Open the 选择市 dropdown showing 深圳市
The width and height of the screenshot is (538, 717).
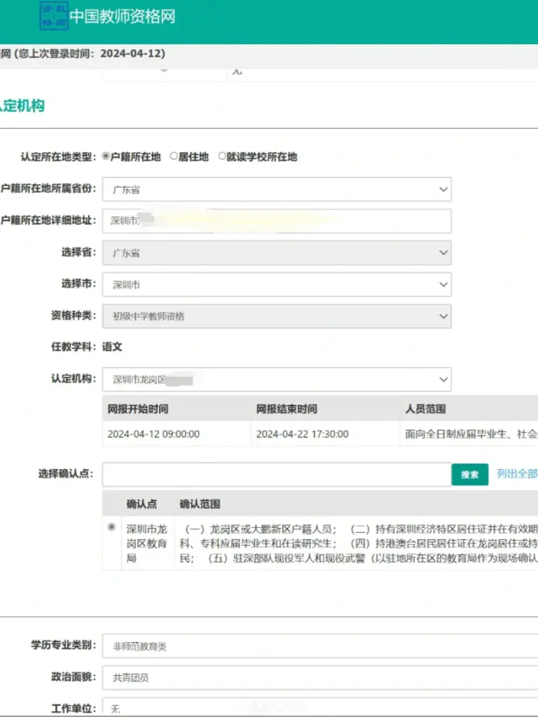(277, 284)
